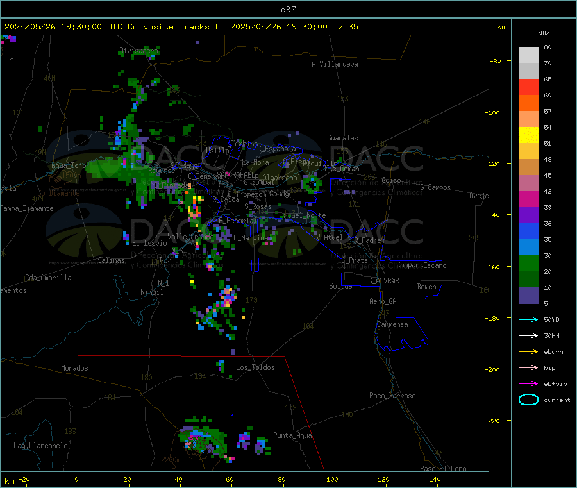
Task: Click the cyan 'current' ellipse legend symbol
Action: click(528, 400)
